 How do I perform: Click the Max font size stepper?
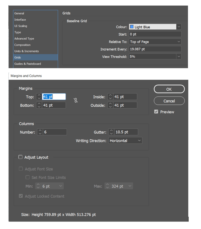[107, 186]
